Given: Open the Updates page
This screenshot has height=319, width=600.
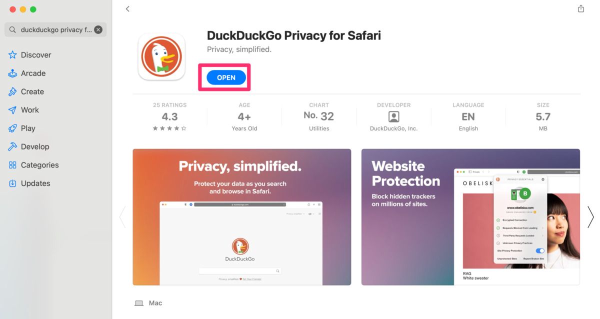Looking at the screenshot, I should click(x=35, y=183).
